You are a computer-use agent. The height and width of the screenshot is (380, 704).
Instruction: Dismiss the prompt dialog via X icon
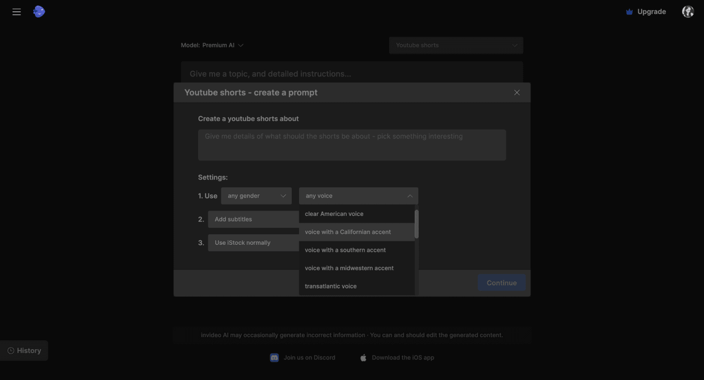[x=516, y=92]
